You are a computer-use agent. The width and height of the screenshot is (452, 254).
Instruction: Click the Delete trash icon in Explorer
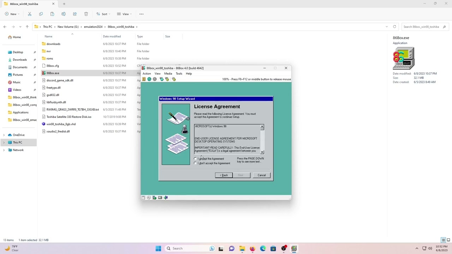point(86,14)
